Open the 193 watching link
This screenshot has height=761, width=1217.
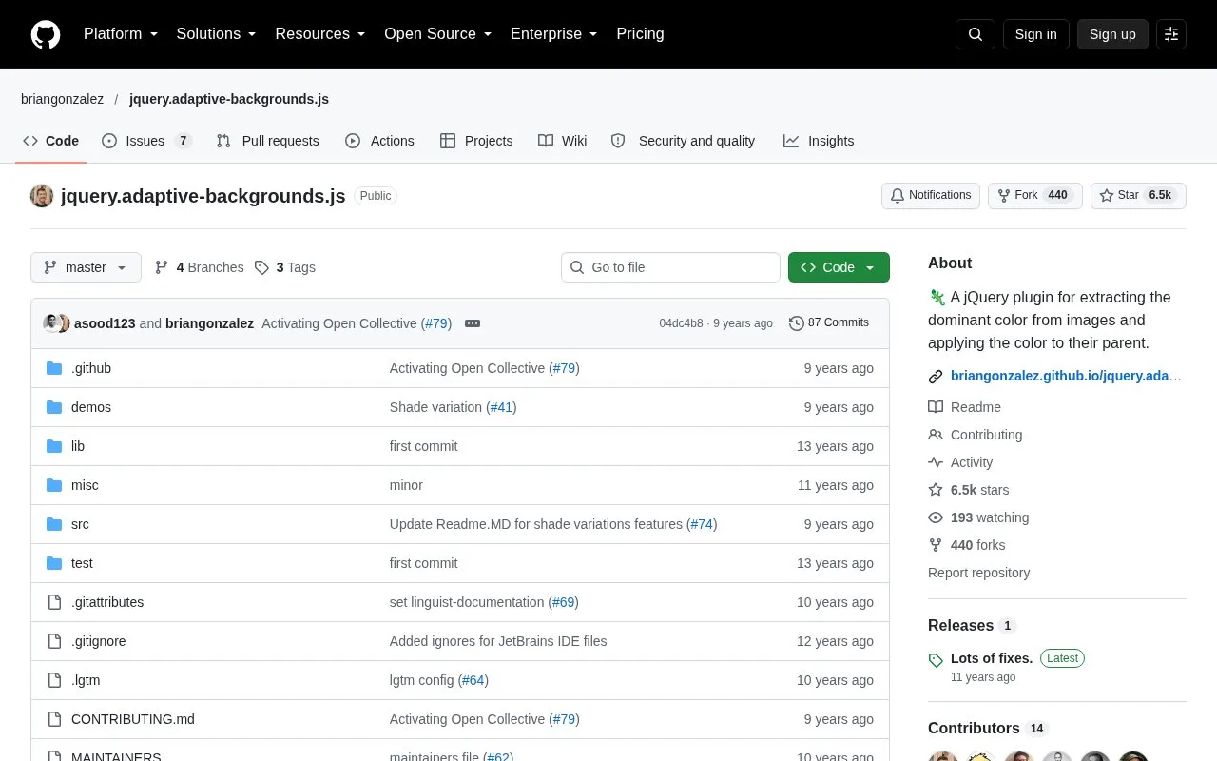[978, 517]
